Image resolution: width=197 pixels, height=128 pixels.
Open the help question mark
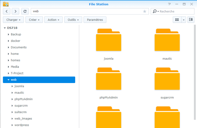[x=169, y=4]
